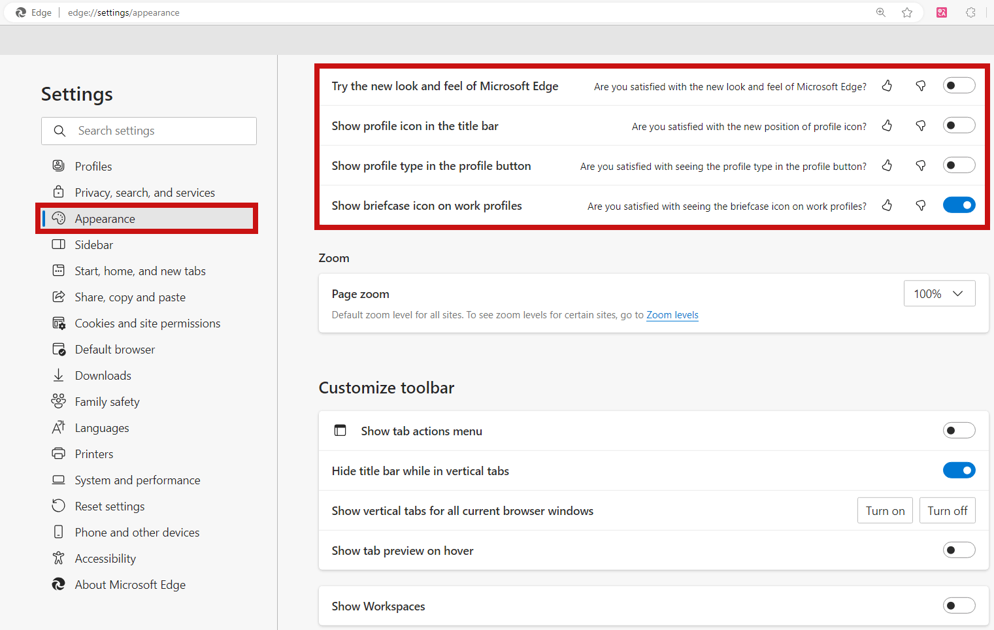994x630 pixels.
Task: Click the Languages icon in sidebar
Action: click(x=58, y=427)
